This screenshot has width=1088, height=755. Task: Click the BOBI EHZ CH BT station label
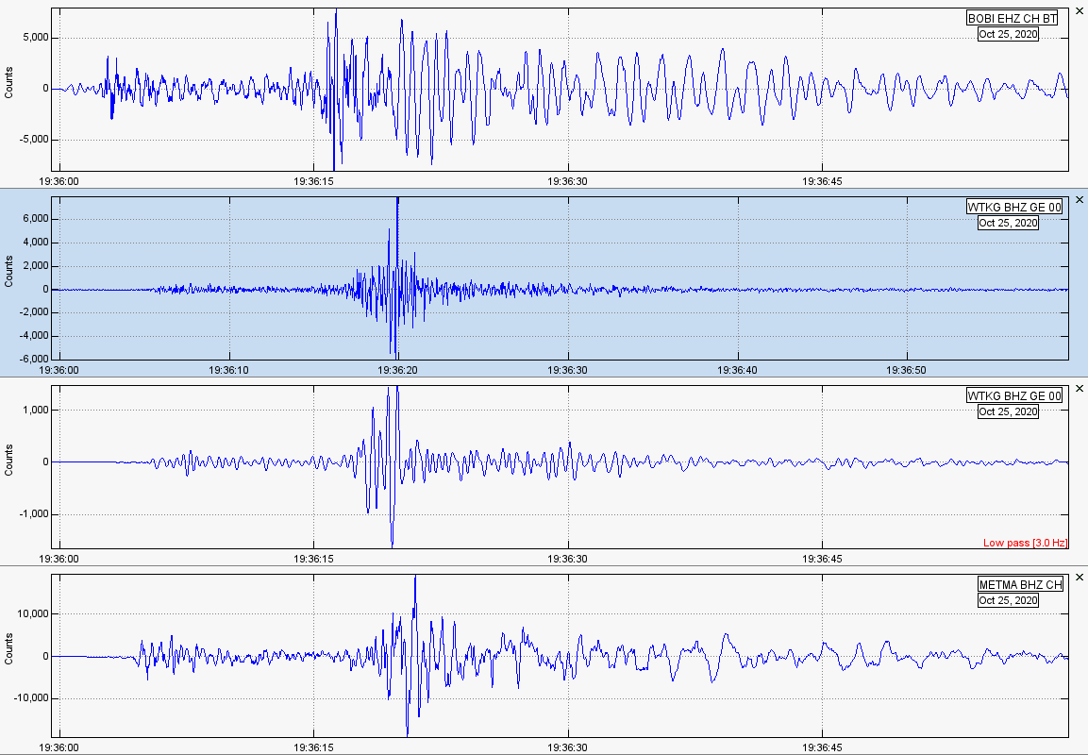[1013, 19]
